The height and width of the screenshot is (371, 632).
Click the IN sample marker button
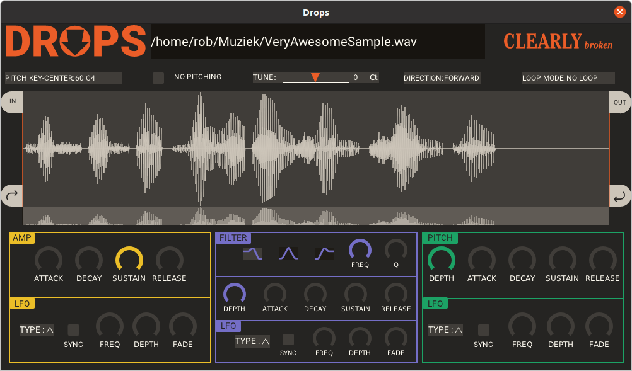pyautogui.click(x=13, y=102)
